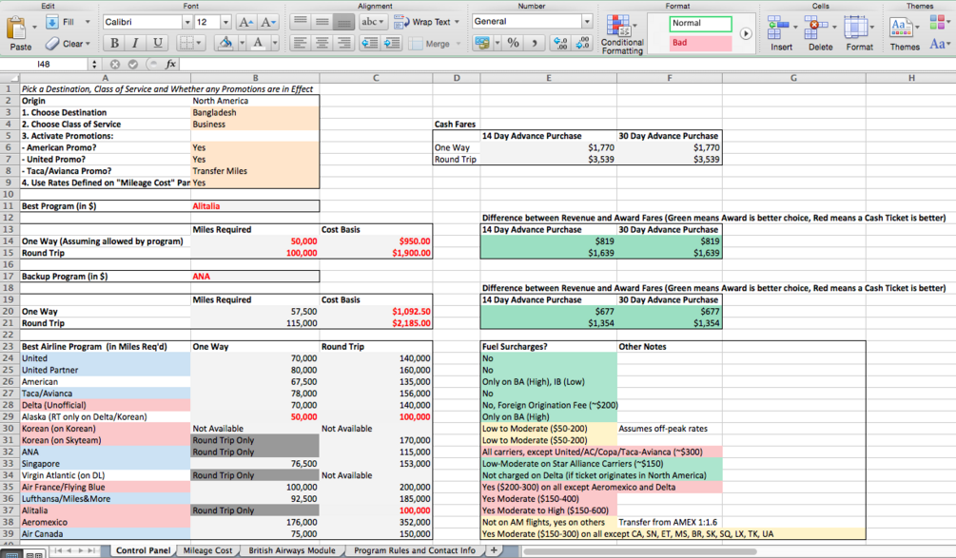Toggle italic formatting
The height and width of the screenshot is (558, 956).
coord(135,43)
